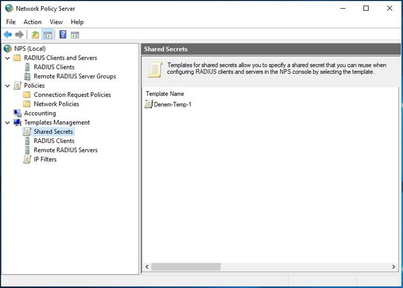The width and height of the screenshot is (403, 288).
Task: Select Remote RADIUS Server Groups
Action: coord(75,76)
